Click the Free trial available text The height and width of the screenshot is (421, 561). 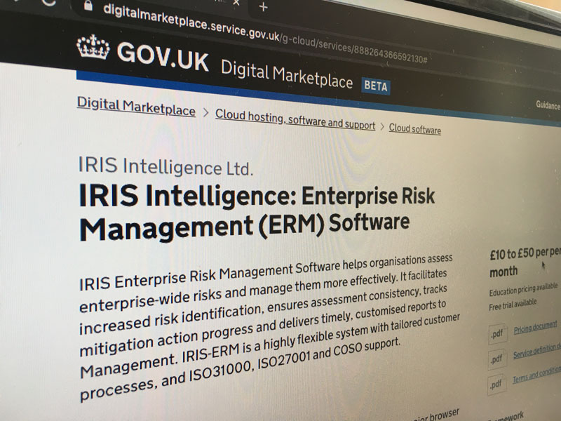(513, 305)
